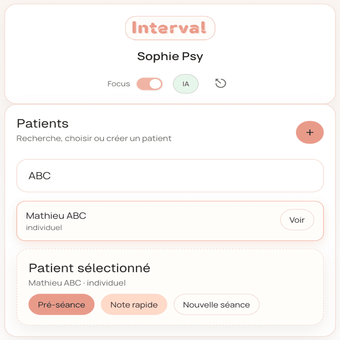Click the "Mathieu ABC · individuel" summary line
340x340 pixels.
77,283
